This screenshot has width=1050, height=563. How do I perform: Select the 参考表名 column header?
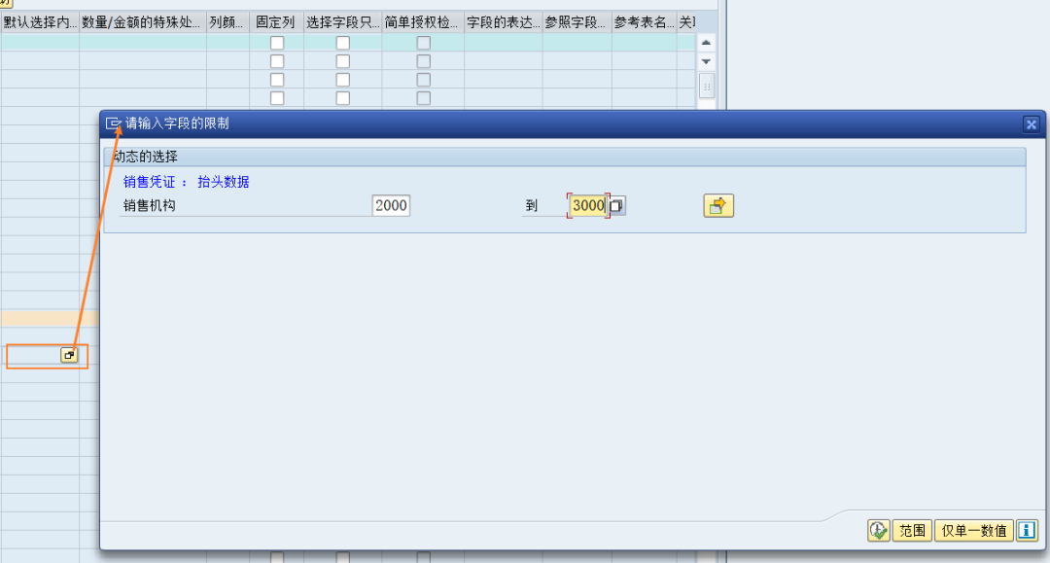pos(645,22)
